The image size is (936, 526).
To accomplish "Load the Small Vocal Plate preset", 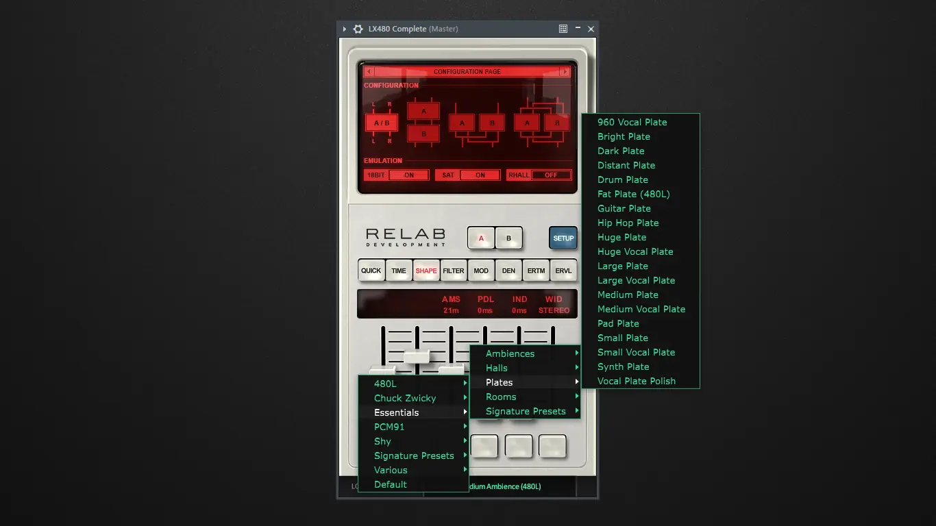I will (641, 352).
